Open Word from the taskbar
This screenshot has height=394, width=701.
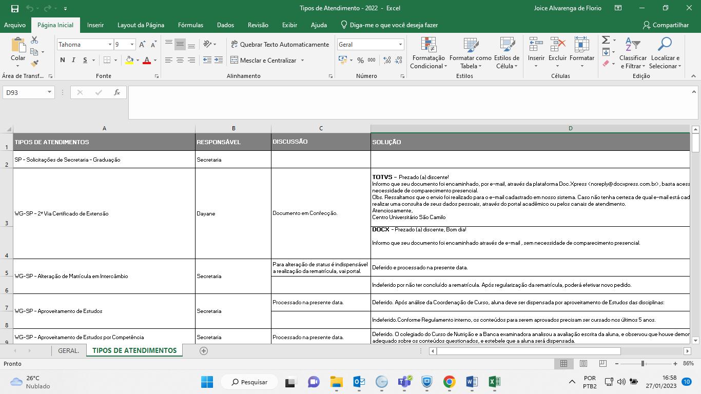[472, 382]
